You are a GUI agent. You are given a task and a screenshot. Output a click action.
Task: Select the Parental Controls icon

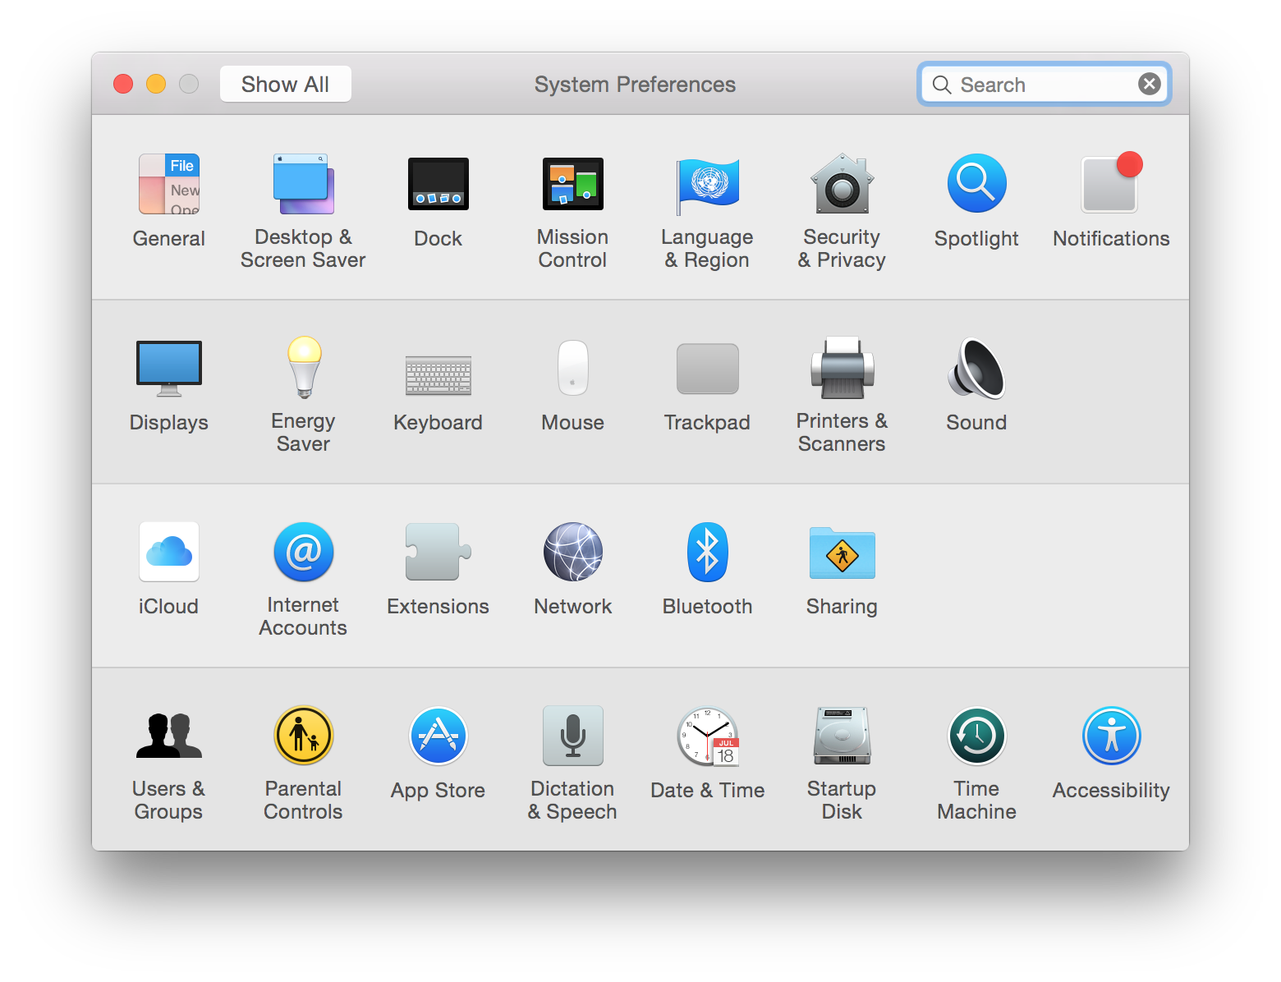[x=303, y=736]
